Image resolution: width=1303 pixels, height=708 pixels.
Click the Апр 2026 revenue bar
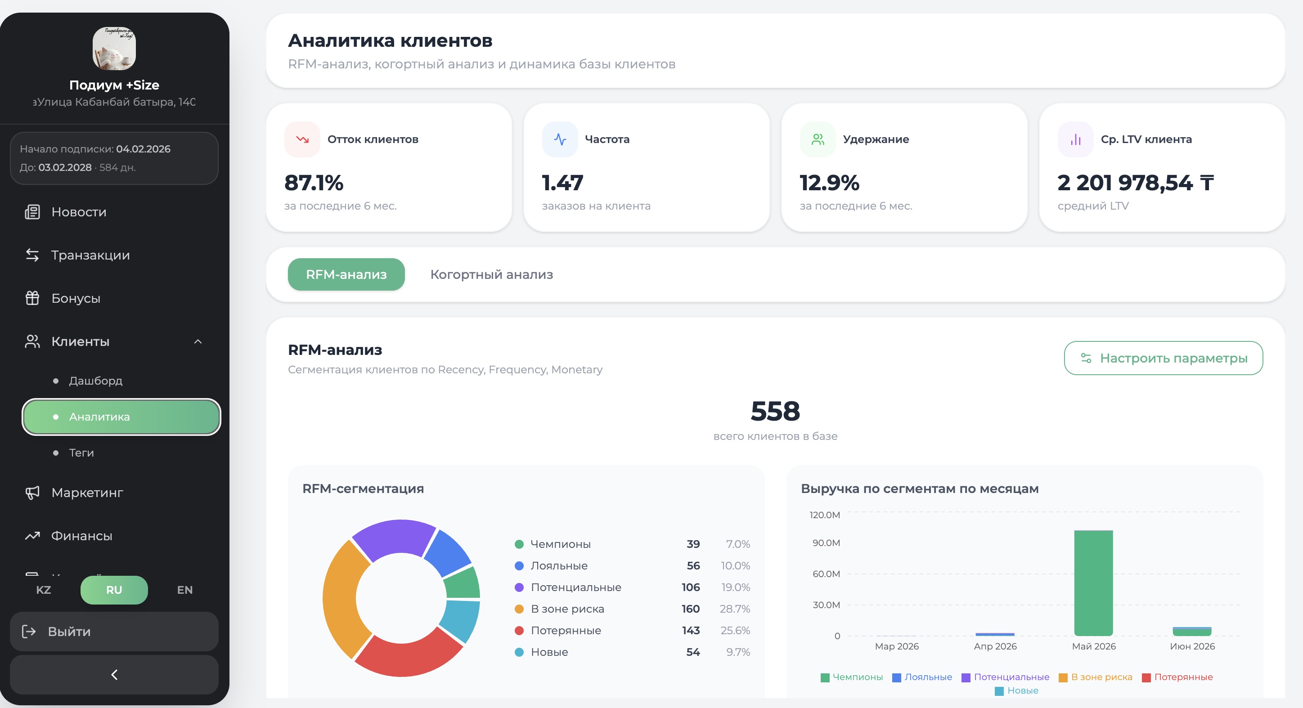tap(995, 634)
